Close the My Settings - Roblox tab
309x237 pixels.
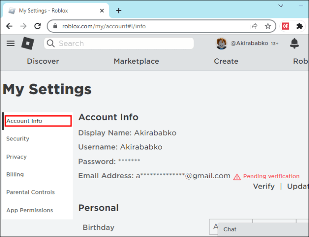pos(102,10)
